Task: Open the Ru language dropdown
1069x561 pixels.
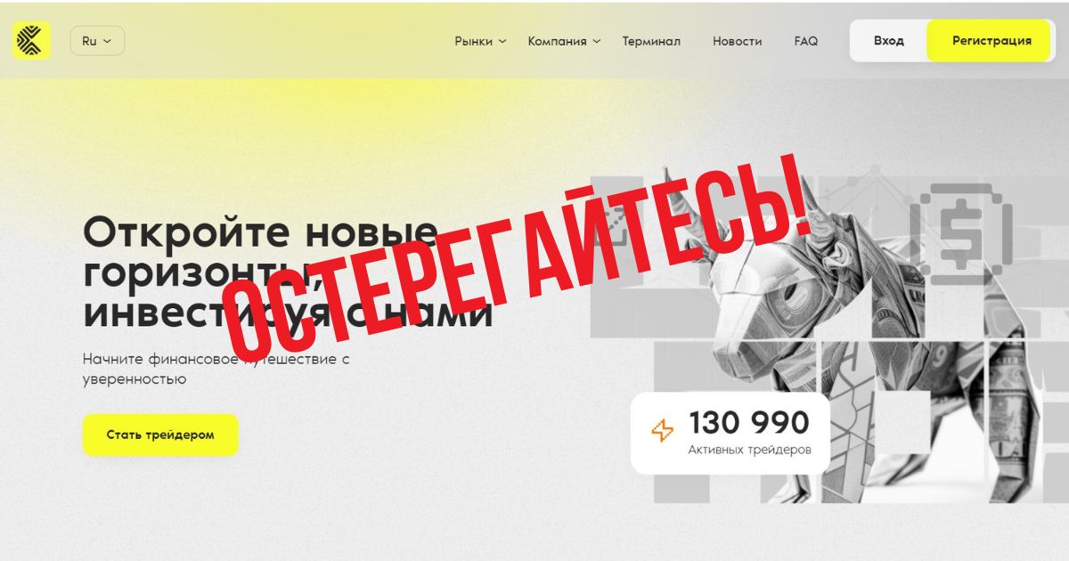Action: 97,41
